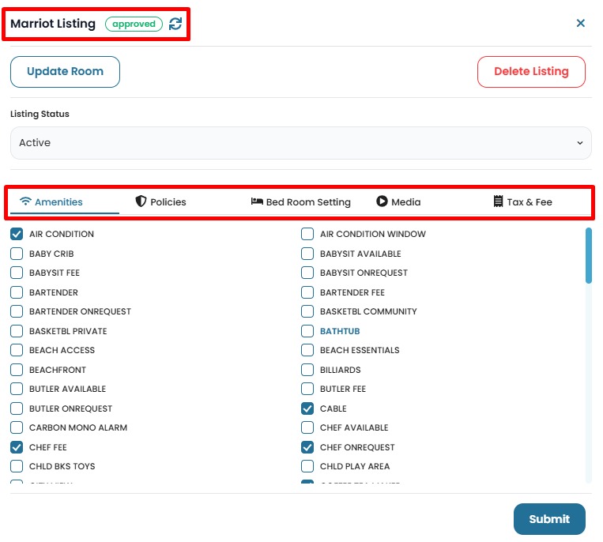Uncheck the CABLE amenity checkbox

(x=307, y=408)
